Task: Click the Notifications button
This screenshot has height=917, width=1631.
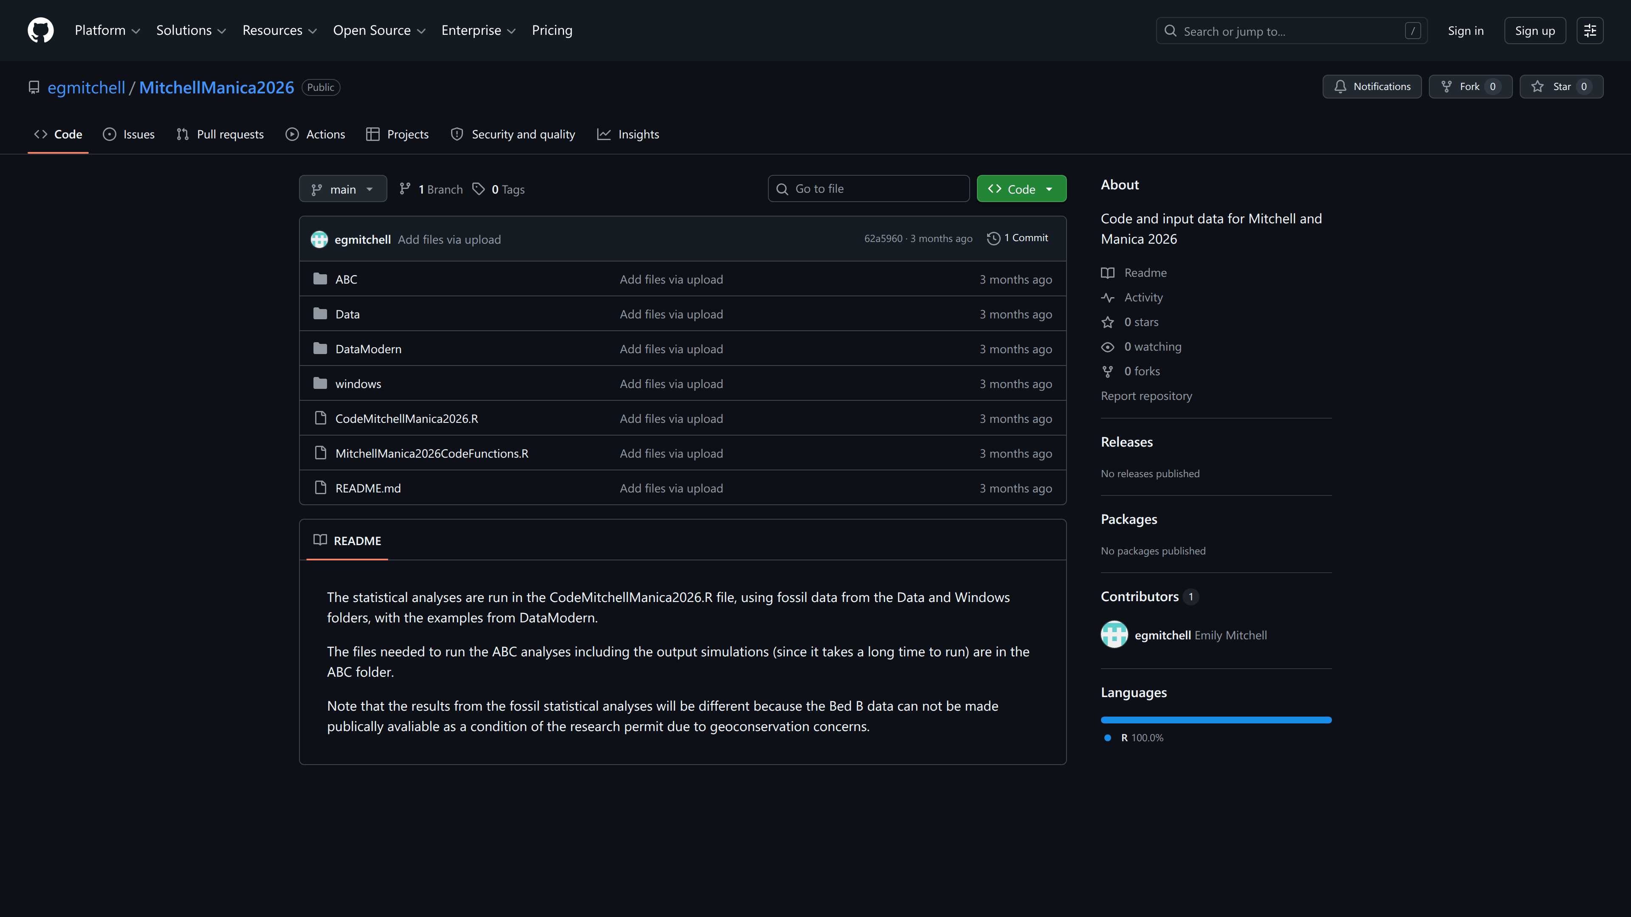Action: coord(1371,87)
